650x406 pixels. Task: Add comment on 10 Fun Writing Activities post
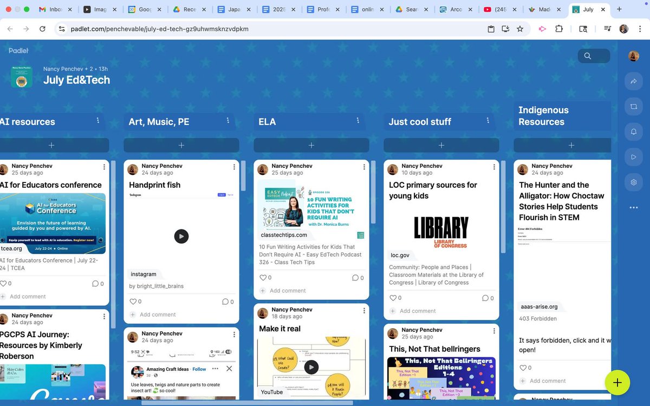point(288,291)
